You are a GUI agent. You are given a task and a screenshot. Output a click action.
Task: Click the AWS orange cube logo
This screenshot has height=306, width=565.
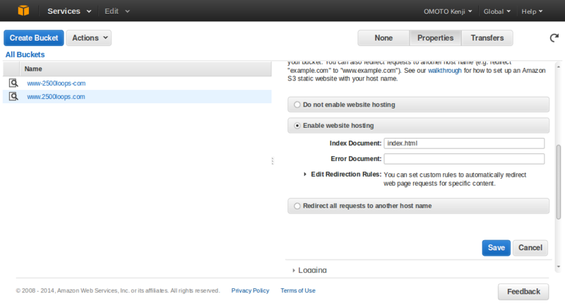23,11
